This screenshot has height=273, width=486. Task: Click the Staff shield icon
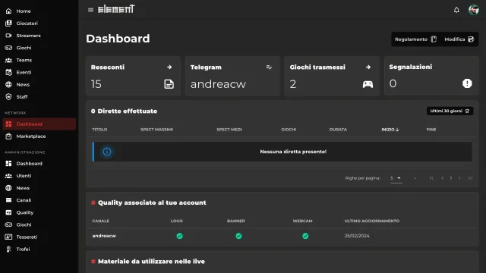click(8, 97)
